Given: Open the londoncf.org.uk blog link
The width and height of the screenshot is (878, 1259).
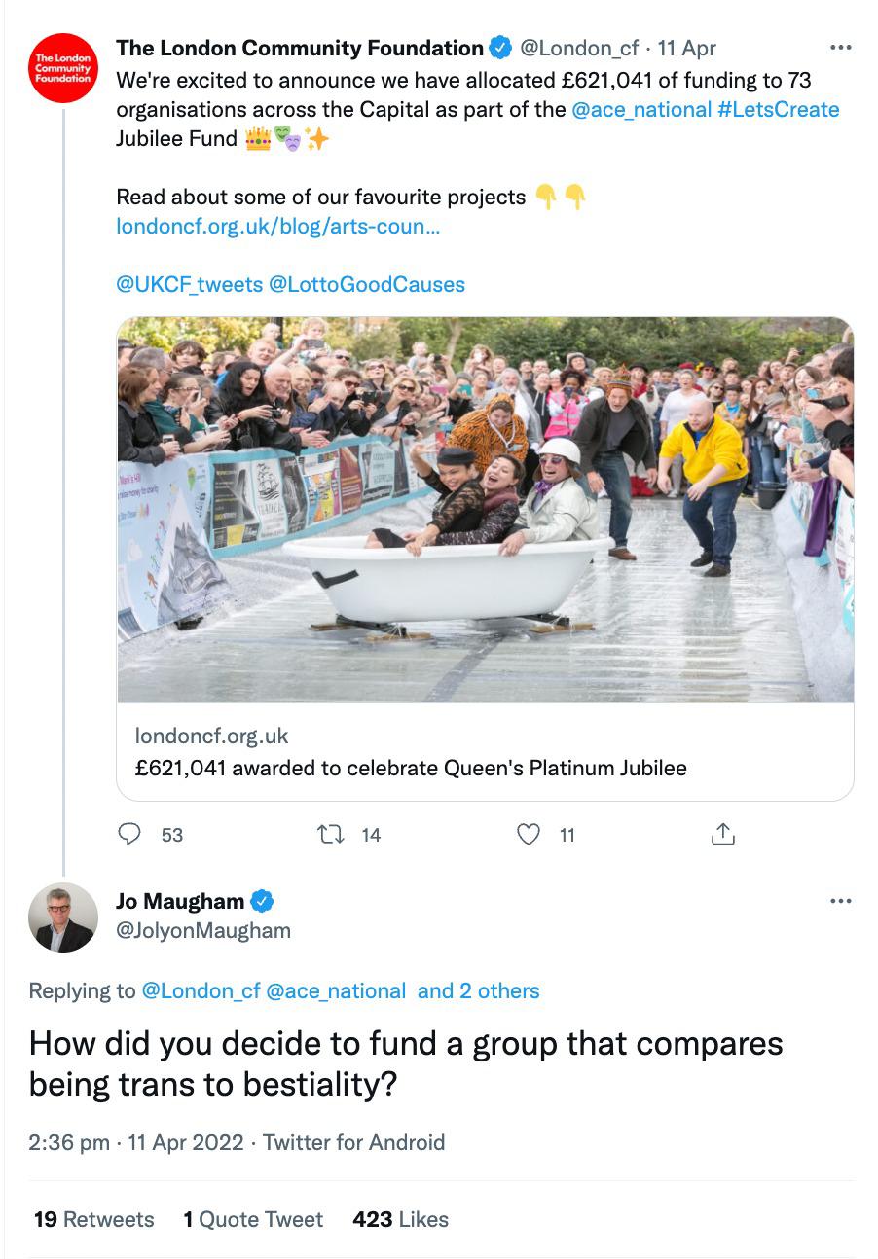Looking at the screenshot, I should coord(277,226).
